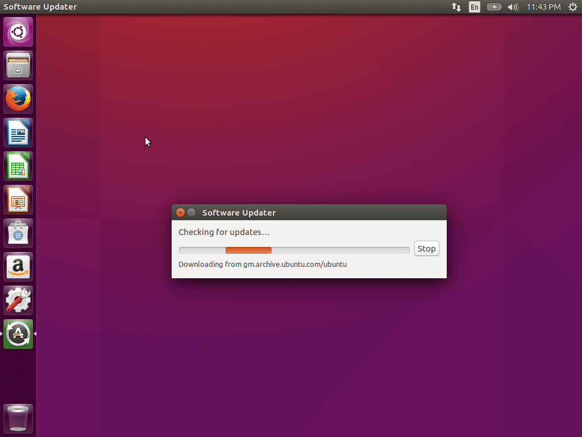
Task: Open the Trash
Action: point(18,418)
